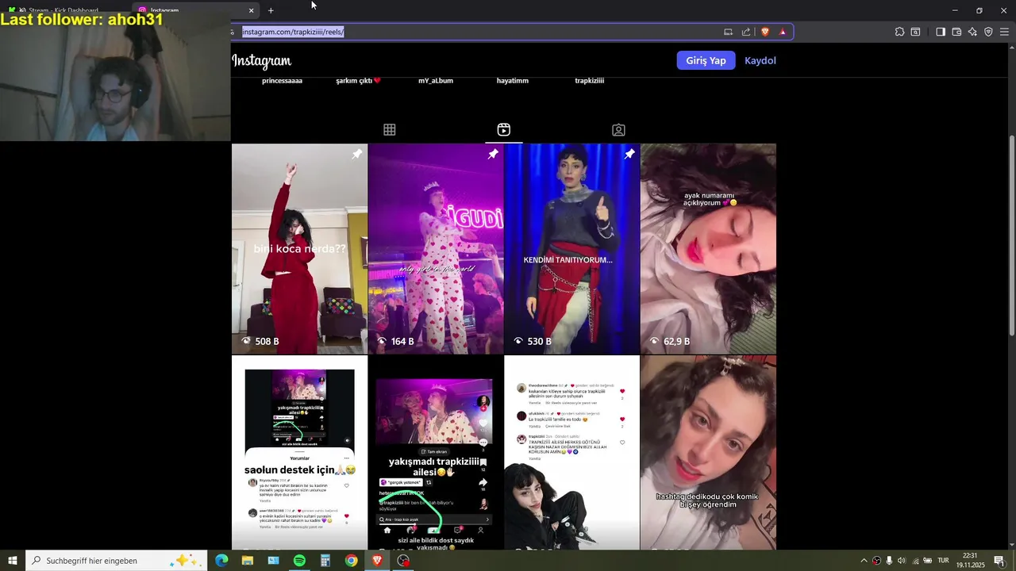Click the install app icon in the address bar
The width and height of the screenshot is (1016, 571).
point(728,32)
